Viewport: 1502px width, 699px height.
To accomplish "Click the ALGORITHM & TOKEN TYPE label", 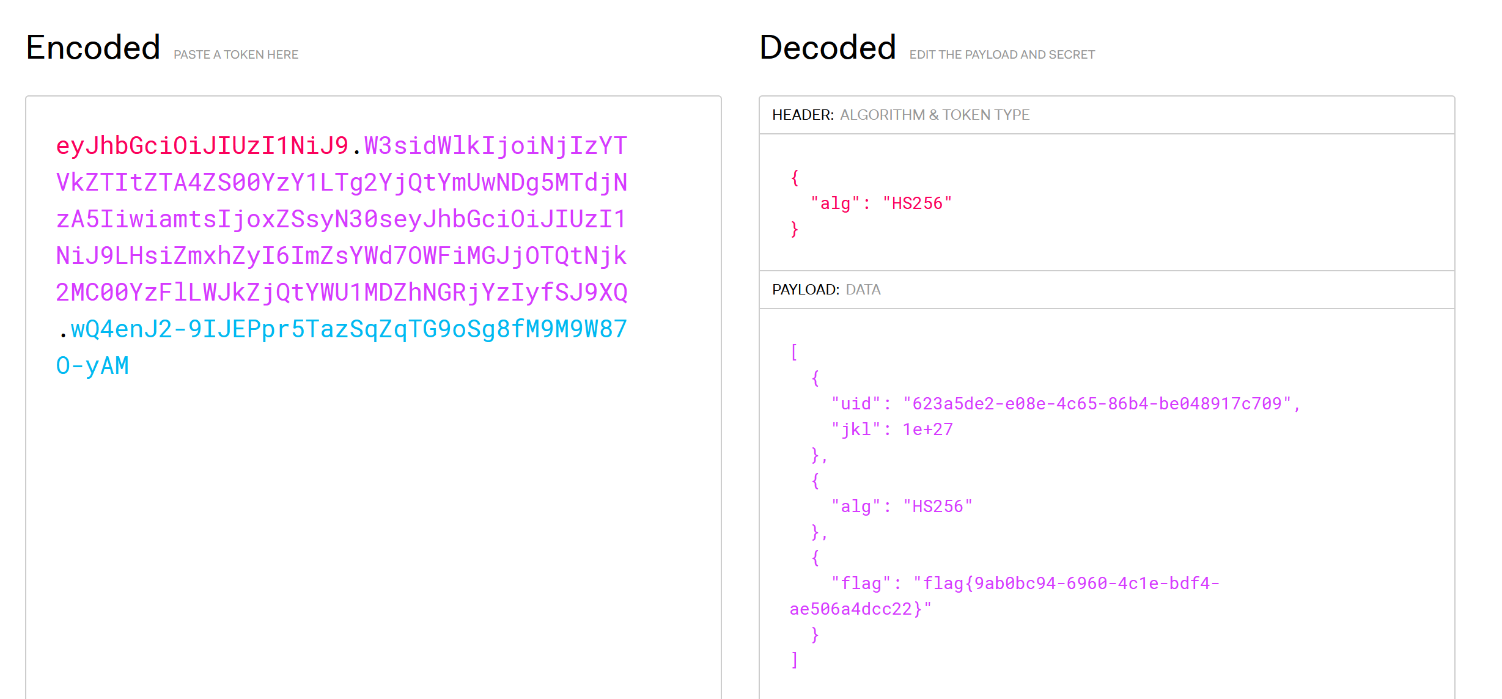I will (935, 114).
